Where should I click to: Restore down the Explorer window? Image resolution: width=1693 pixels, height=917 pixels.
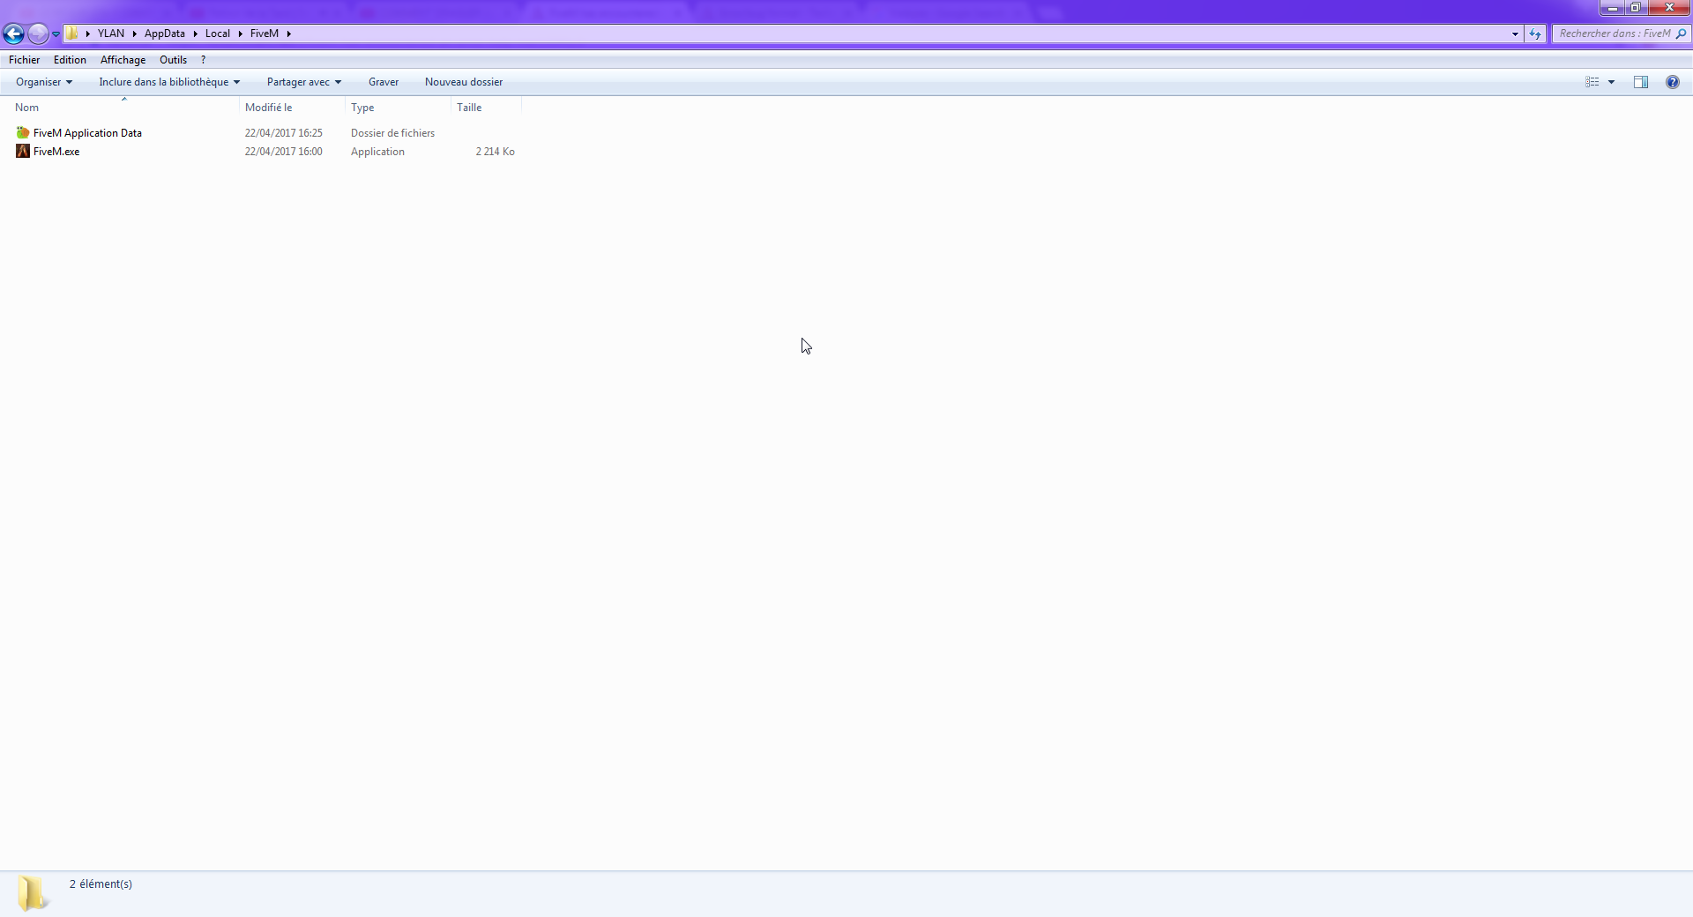tap(1636, 8)
